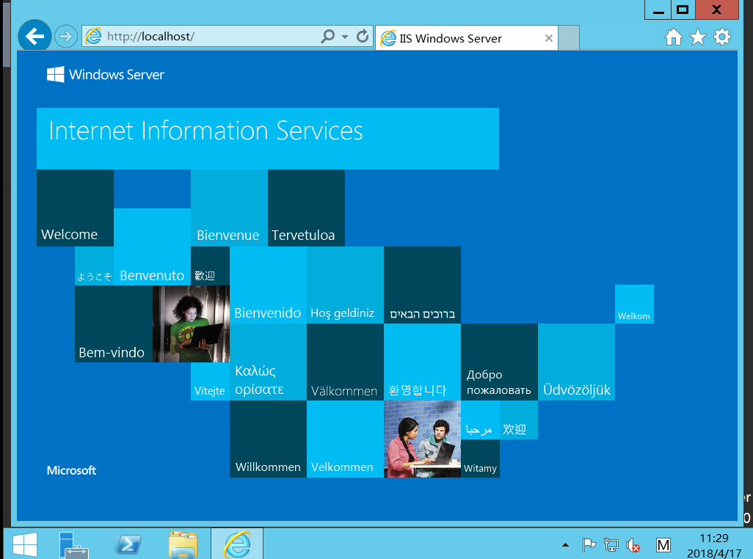
Task: Click the Bienvenido tile
Action: pos(268,285)
